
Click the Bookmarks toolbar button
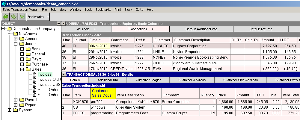[35, 17]
